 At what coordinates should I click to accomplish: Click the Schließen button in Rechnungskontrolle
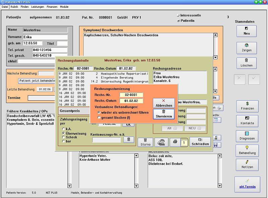pyautogui.click(x=200, y=142)
